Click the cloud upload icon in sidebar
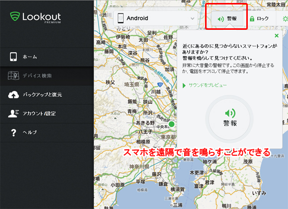The height and width of the screenshot is (209, 288). click(13, 95)
